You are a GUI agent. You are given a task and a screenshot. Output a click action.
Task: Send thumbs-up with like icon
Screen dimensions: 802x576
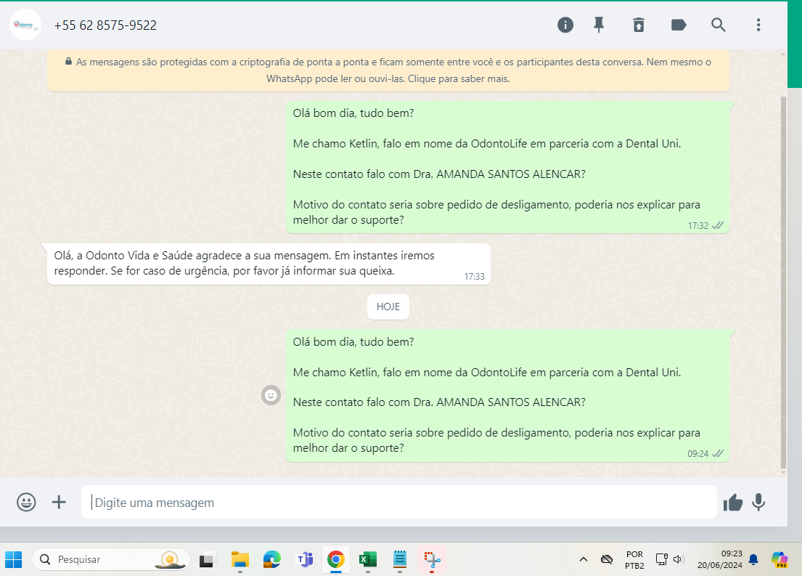pos(732,503)
